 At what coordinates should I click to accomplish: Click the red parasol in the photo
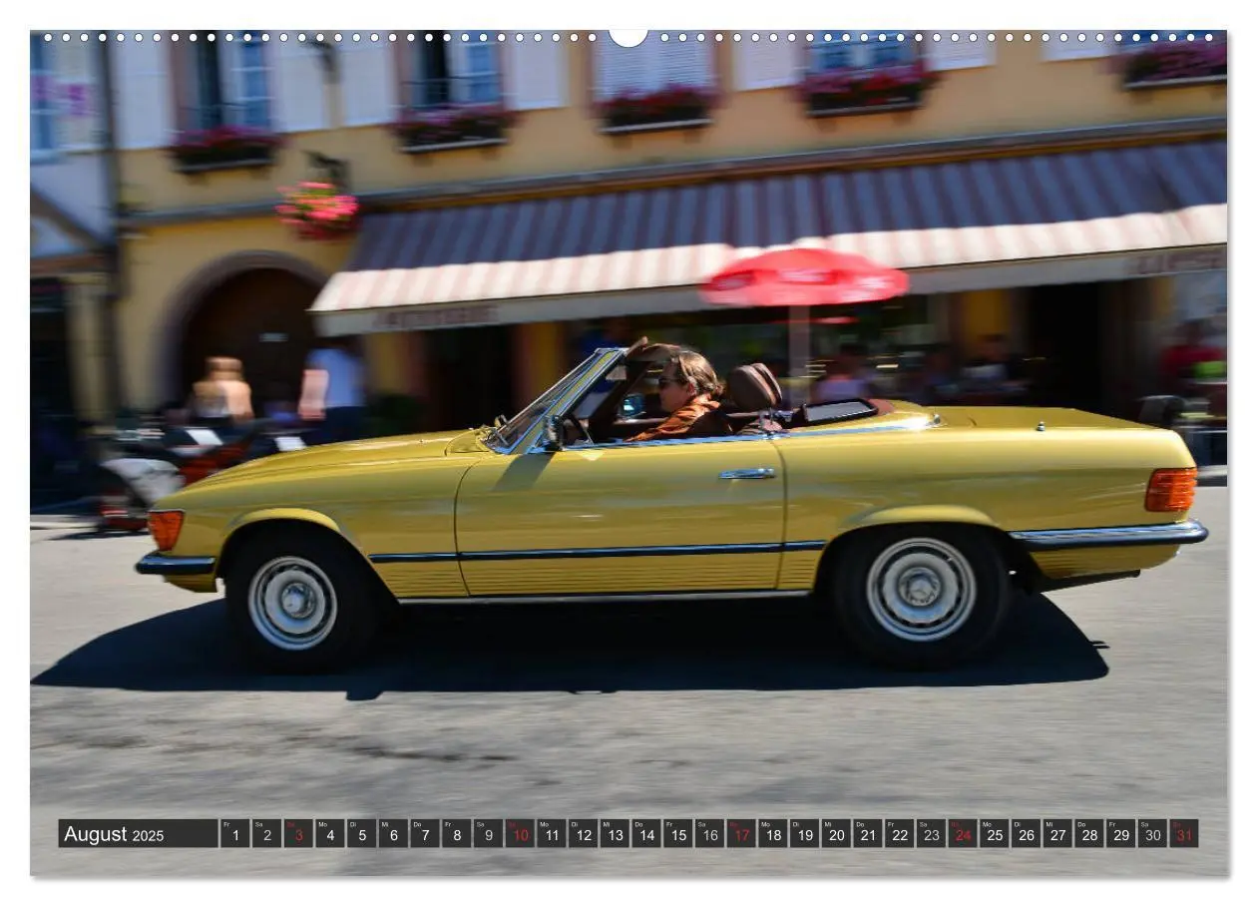(x=804, y=276)
